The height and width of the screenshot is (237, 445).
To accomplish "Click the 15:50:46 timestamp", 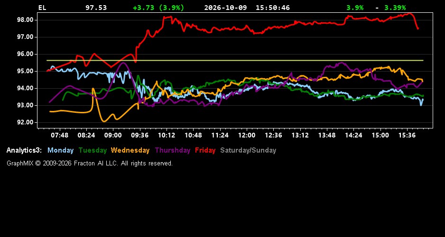I will 273,8.
